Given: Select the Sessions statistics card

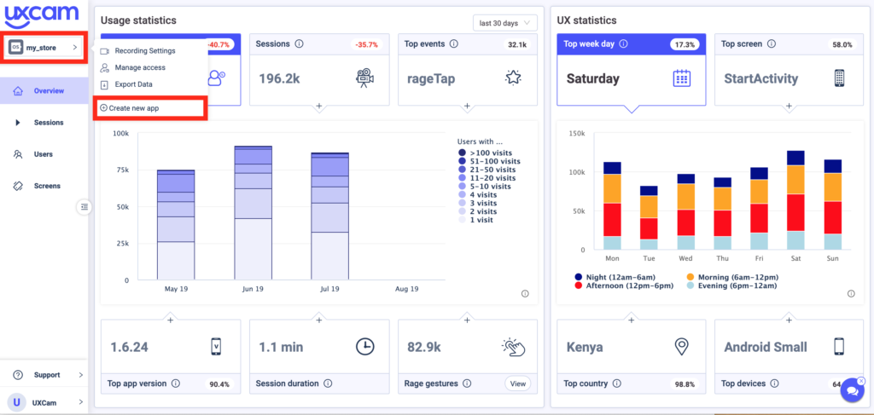Looking at the screenshot, I should tap(319, 69).
